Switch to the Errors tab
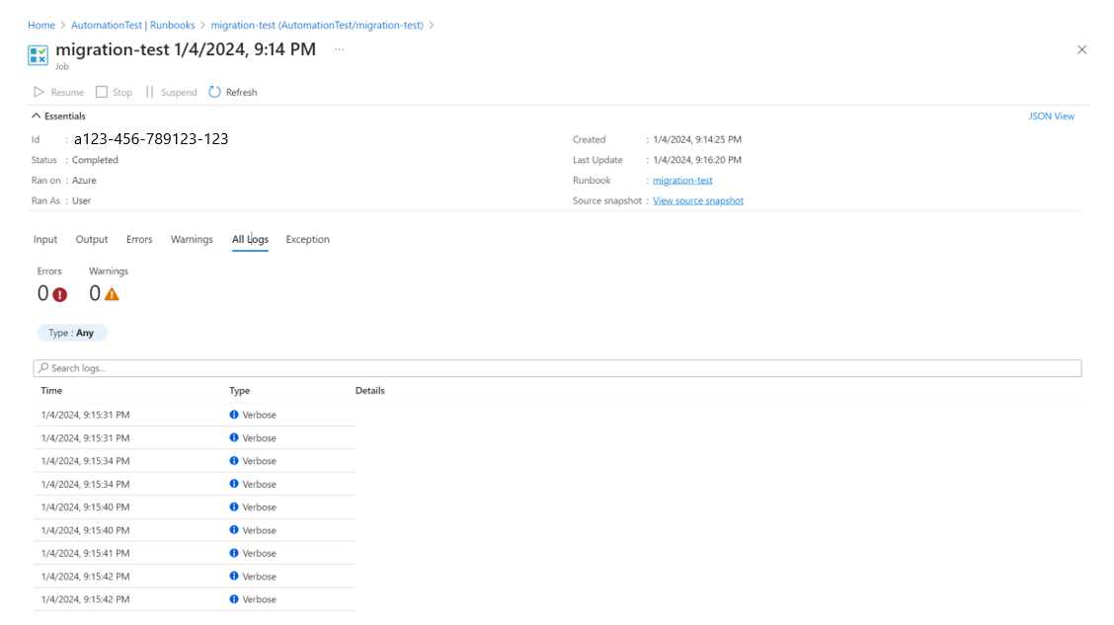The width and height of the screenshot is (1114, 625). 139,239
